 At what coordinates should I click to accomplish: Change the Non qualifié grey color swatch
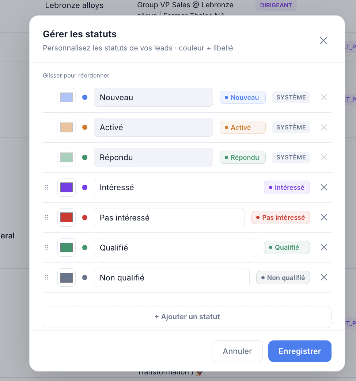click(x=67, y=278)
